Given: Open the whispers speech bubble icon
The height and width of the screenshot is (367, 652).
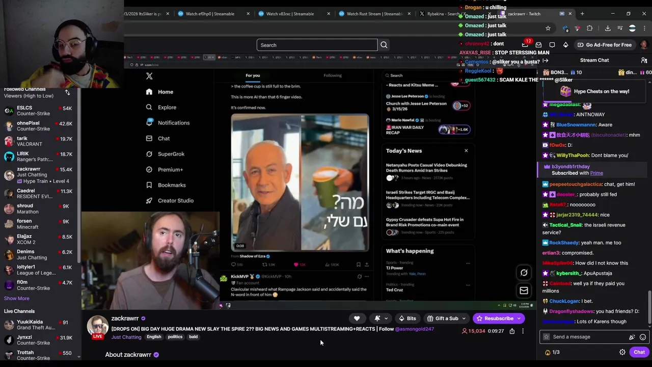Looking at the screenshot, I should pos(552,45).
